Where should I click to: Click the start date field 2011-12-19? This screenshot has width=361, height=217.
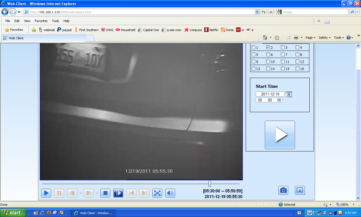point(270,94)
